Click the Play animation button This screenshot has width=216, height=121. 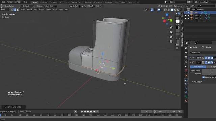pyautogui.click(x=91, y=112)
